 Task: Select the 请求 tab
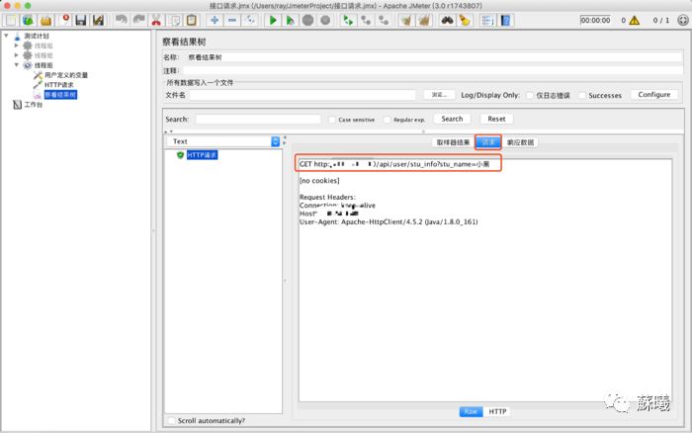click(x=488, y=142)
